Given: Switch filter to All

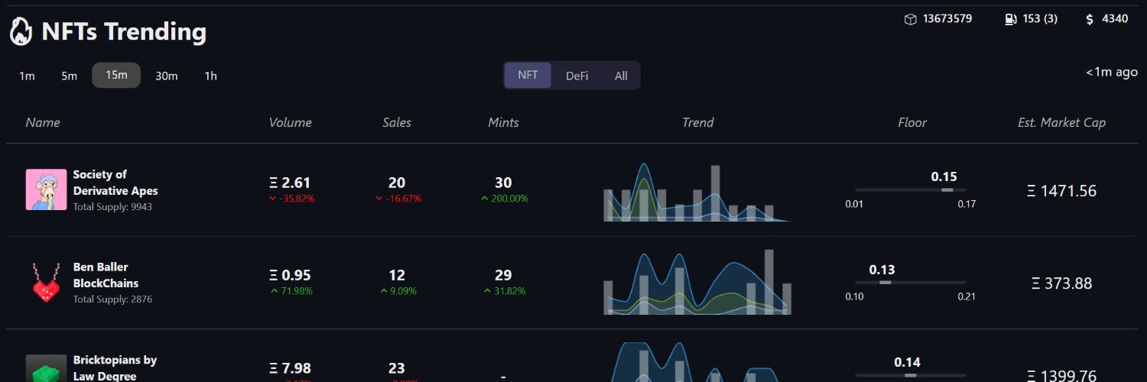Looking at the screenshot, I should tap(621, 76).
